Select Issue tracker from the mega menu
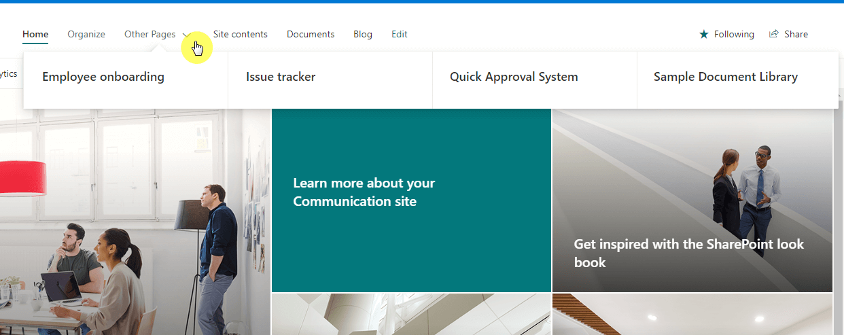 click(x=281, y=77)
